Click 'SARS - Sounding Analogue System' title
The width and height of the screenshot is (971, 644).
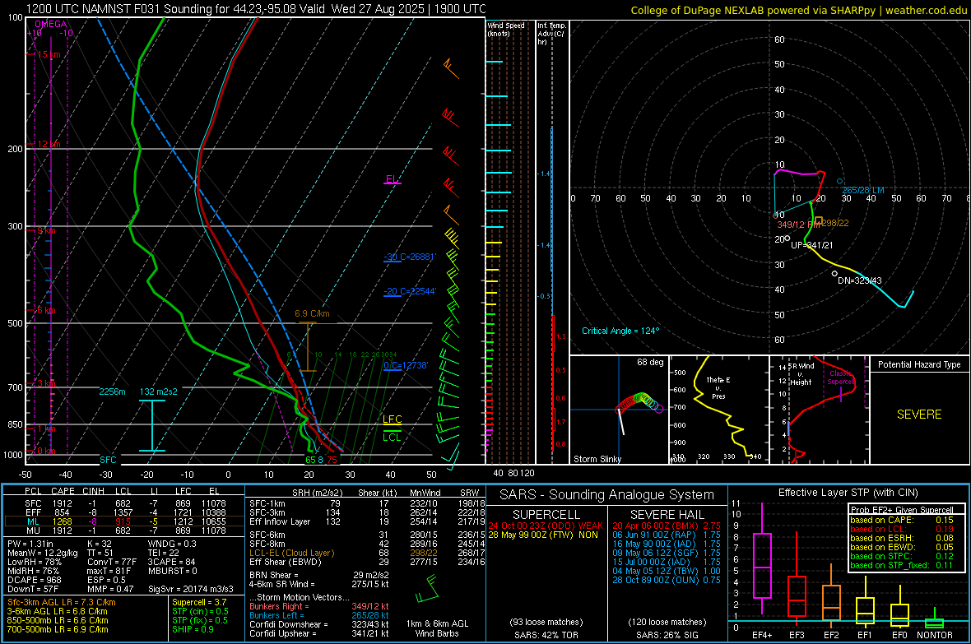coord(606,495)
